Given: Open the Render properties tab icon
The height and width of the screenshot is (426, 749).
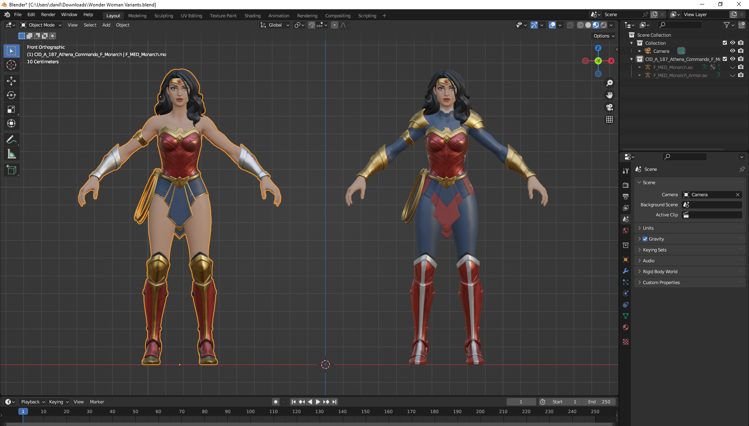Looking at the screenshot, I should 626,185.
